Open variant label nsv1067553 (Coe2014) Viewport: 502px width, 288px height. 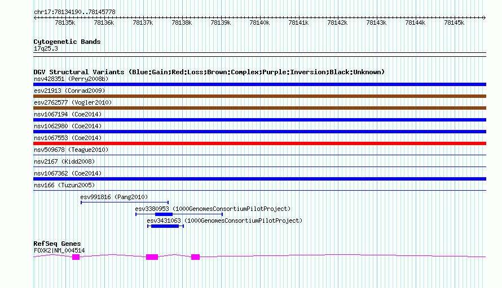click(x=68, y=138)
